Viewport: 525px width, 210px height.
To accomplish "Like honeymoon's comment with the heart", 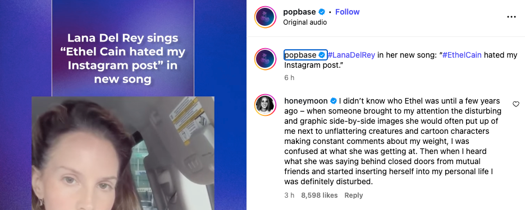I will click(x=516, y=104).
